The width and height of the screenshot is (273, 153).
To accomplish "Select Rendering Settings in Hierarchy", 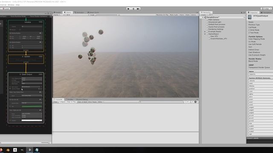I will pos(216,29).
